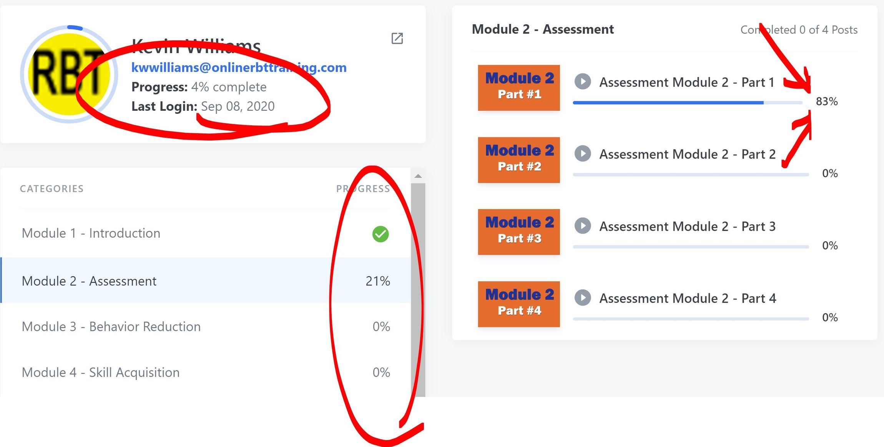Play Assessment Module 2 - Part 4
Image resolution: width=884 pixels, height=447 pixels.
(583, 298)
